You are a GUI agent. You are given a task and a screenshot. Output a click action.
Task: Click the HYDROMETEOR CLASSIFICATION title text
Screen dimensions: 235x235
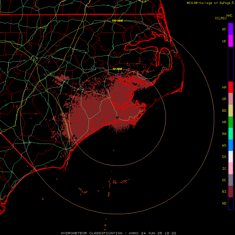pos(92,233)
